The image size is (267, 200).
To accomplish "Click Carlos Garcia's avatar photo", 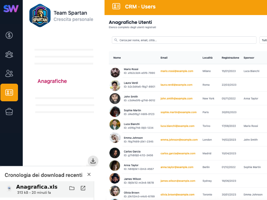I will point(115,153).
